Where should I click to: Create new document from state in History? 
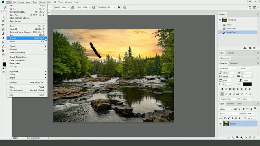245,48
